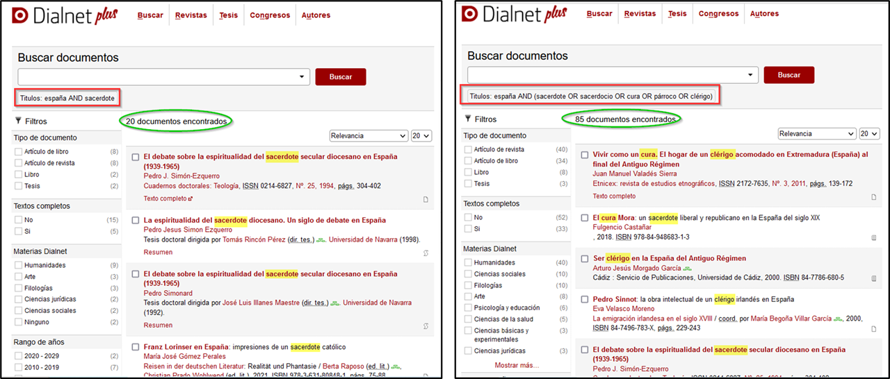This screenshot has width=890, height=379.
Task: Click book icon on 'El cura Mora' result row
Action: (x=874, y=237)
